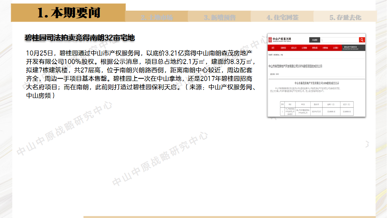This screenshot has width=388, height=218.
Task: Click the announcement subtitle 100%股权成交公示 above the table
Action: coord(317,83)
